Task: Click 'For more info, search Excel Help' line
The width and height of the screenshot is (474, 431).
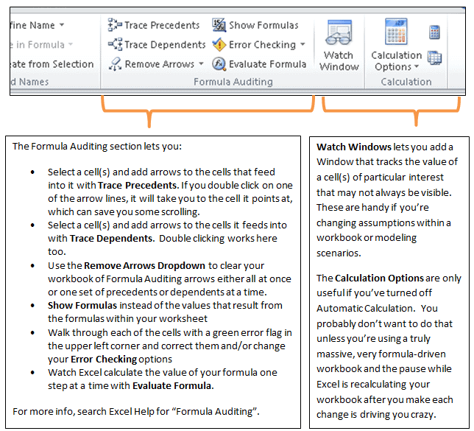Action: click(x=136, y=412)
